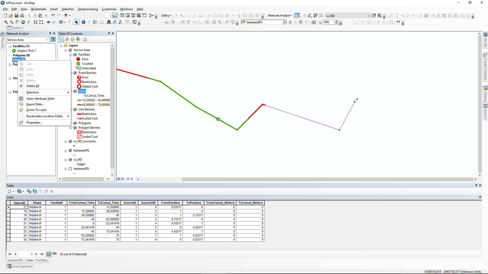Viewport: 488px width, 274px height.
Task: Choose Open Attribute Table from context menu
Action: [x=40, y=99]
